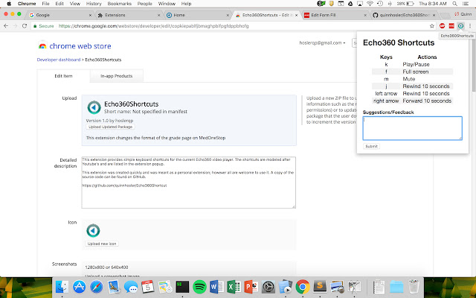Click the AdBlock Plus extension icon
Viewport: 476px width, 298px height.
point(442,26)
